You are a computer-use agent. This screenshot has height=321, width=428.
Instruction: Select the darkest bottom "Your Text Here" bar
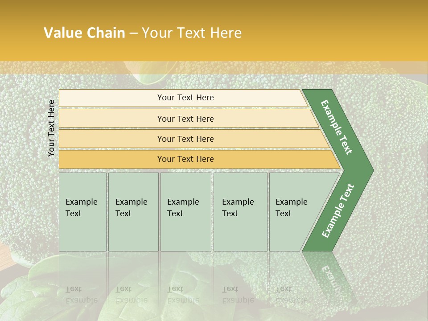(x=185, y=159)
